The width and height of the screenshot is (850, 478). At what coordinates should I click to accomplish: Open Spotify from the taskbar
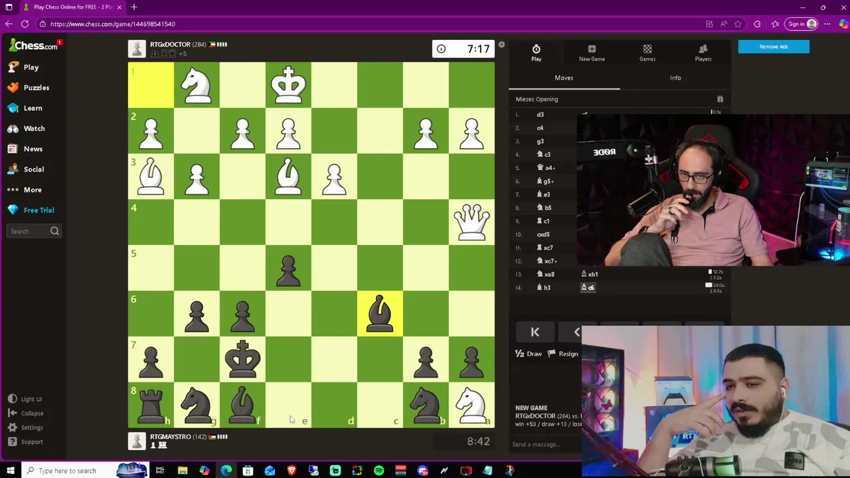pos(379,471)
